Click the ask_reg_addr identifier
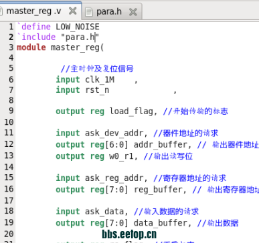This screenshot has height=243, width=259. 114,178
